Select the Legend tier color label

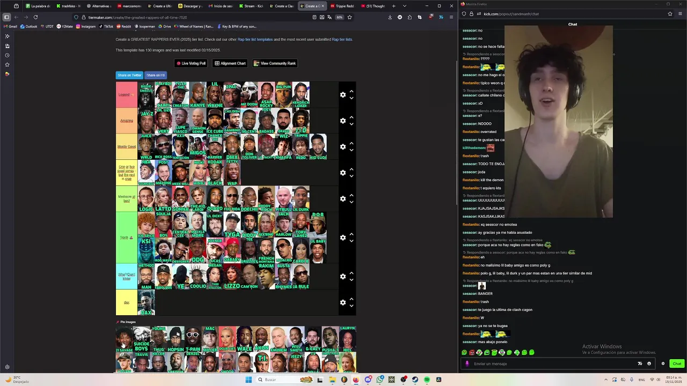127,95
